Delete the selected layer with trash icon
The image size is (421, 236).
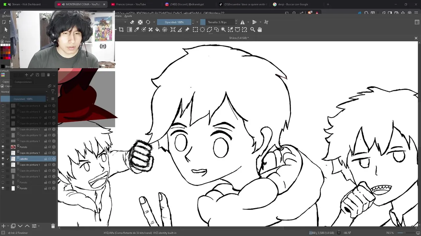pos(53,226)
